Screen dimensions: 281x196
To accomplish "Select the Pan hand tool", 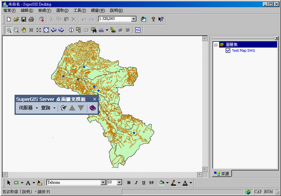I will click(x=24, y=30).
